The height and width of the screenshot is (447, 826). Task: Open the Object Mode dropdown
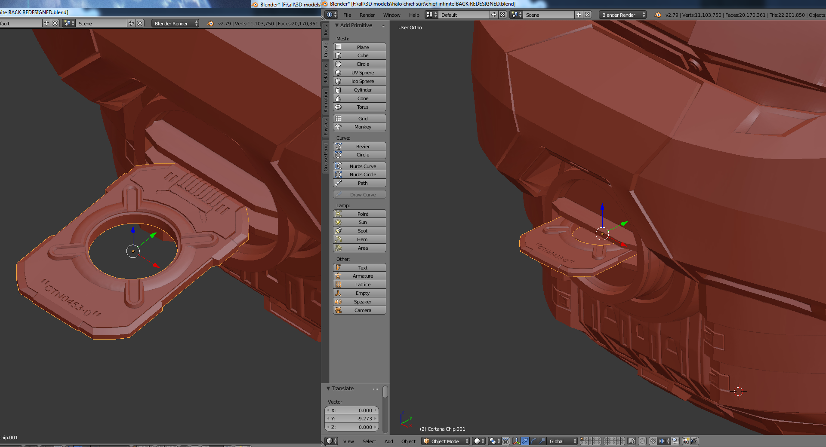[x=445, y=441]
